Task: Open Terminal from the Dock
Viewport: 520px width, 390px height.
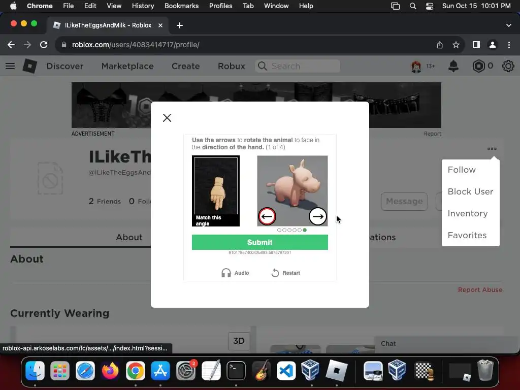Action: tap(236, 370)
